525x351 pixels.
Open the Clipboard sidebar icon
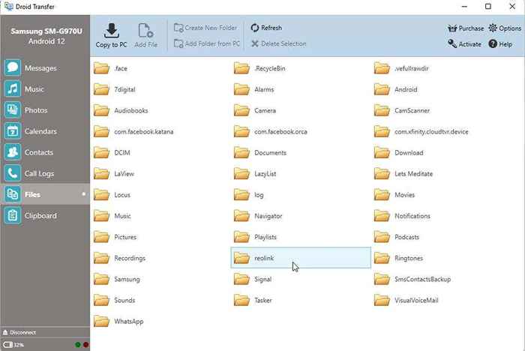(13, 216)
